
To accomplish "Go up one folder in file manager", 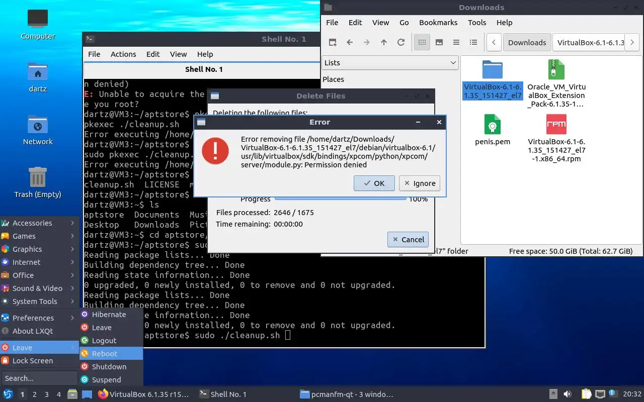I will click(x=384, y=43).
